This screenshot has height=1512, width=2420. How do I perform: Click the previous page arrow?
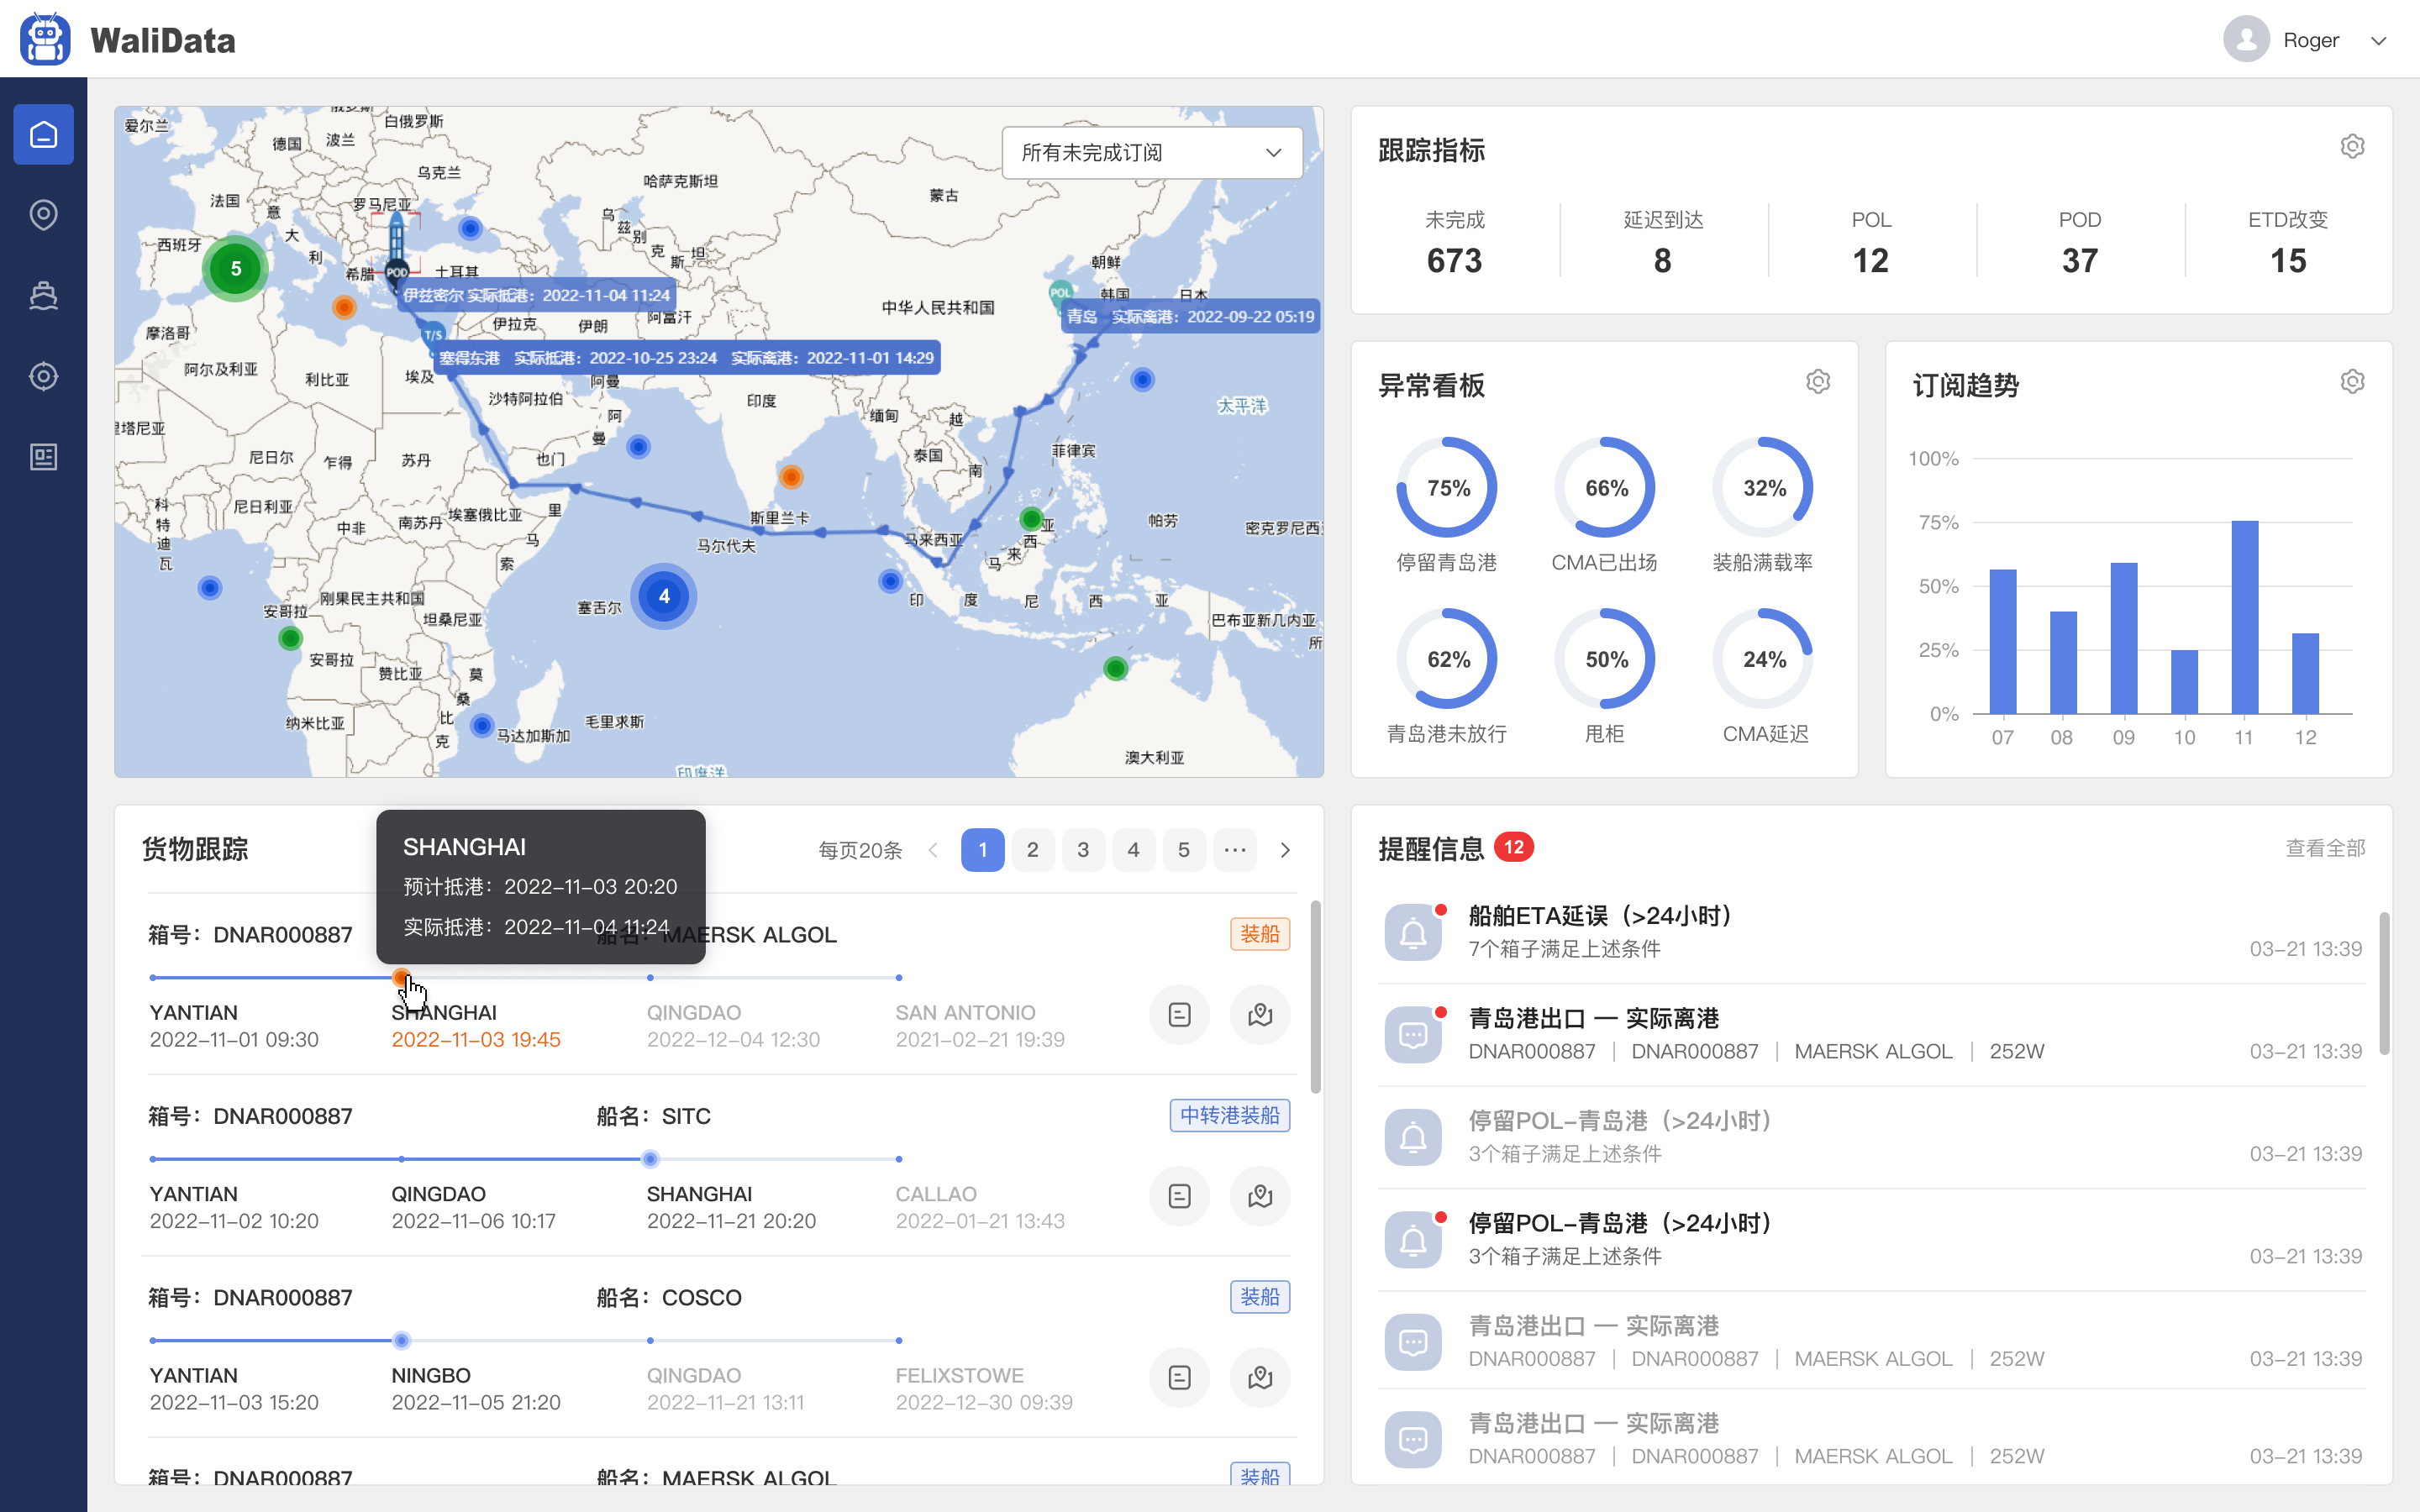(x=933, y=850)
